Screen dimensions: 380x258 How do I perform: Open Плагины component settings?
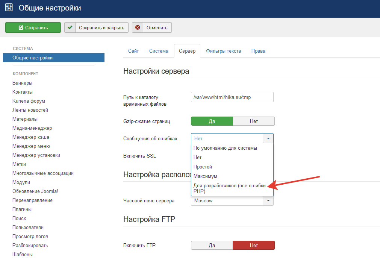coord(22,209)
